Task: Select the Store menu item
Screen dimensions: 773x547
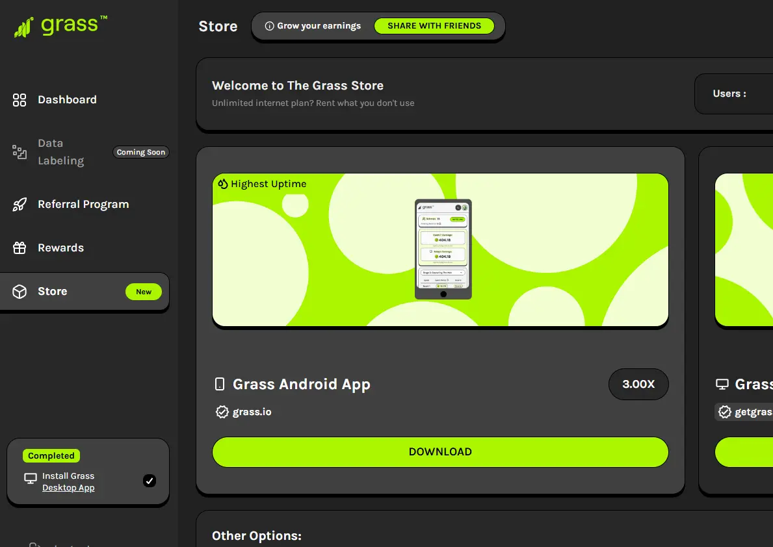Action: click(x=85, y=292)
